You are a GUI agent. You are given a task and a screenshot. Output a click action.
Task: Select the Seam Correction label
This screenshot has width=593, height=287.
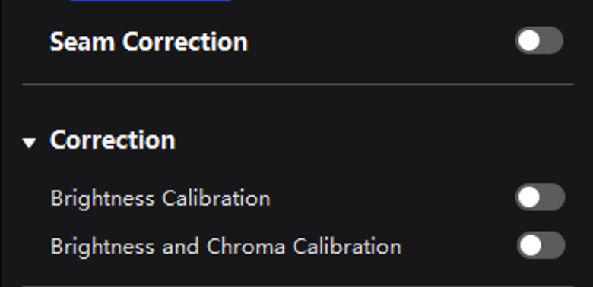[148, 42]
